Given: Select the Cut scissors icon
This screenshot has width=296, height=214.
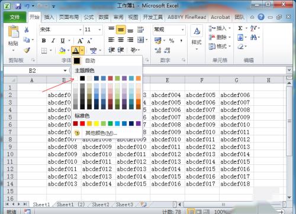Looking at the screenshot, I should click(x=27, y=30).
